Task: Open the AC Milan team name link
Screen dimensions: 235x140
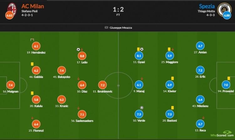Action: pyautogui.click(x=33, y=6)
